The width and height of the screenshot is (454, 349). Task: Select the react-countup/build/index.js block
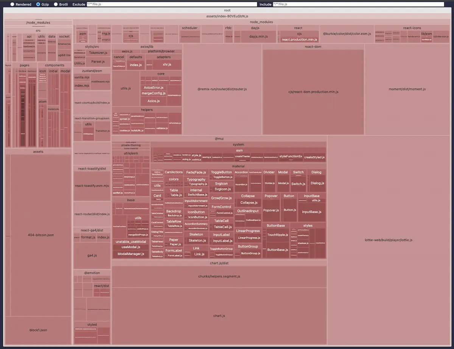point(92,103)
